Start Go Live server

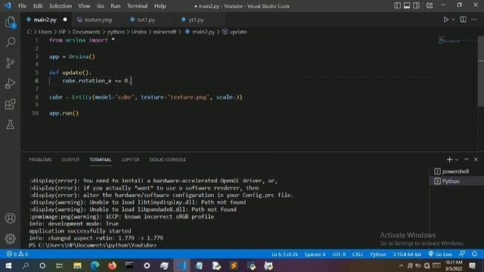click(440, 254)
